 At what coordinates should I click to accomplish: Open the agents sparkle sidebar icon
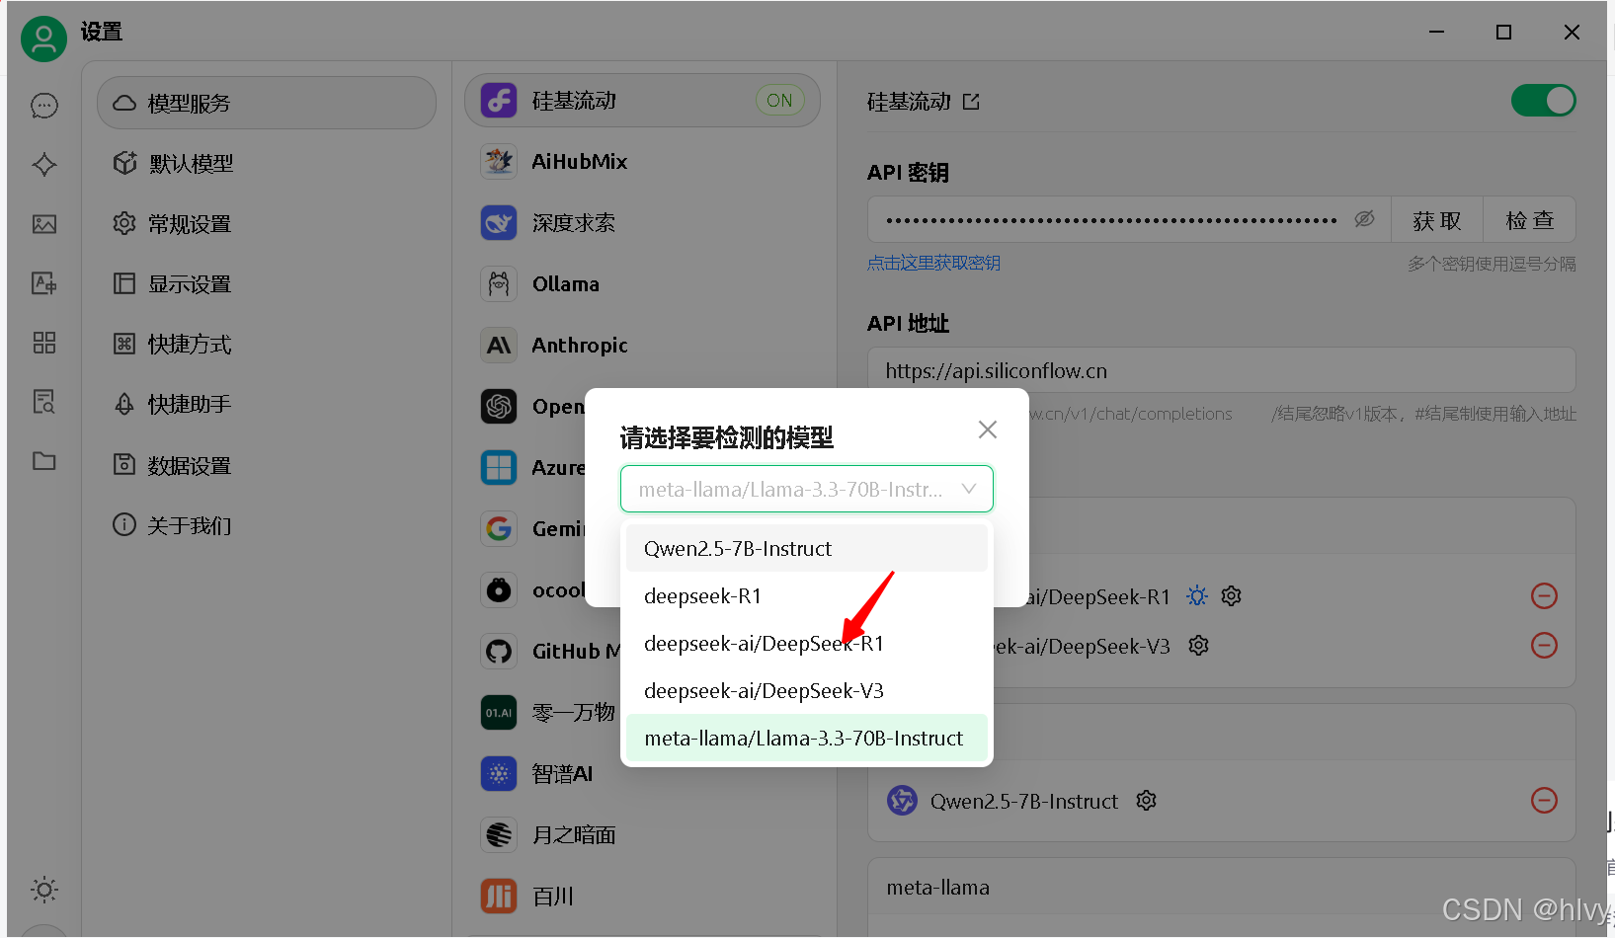coord(44,165)
